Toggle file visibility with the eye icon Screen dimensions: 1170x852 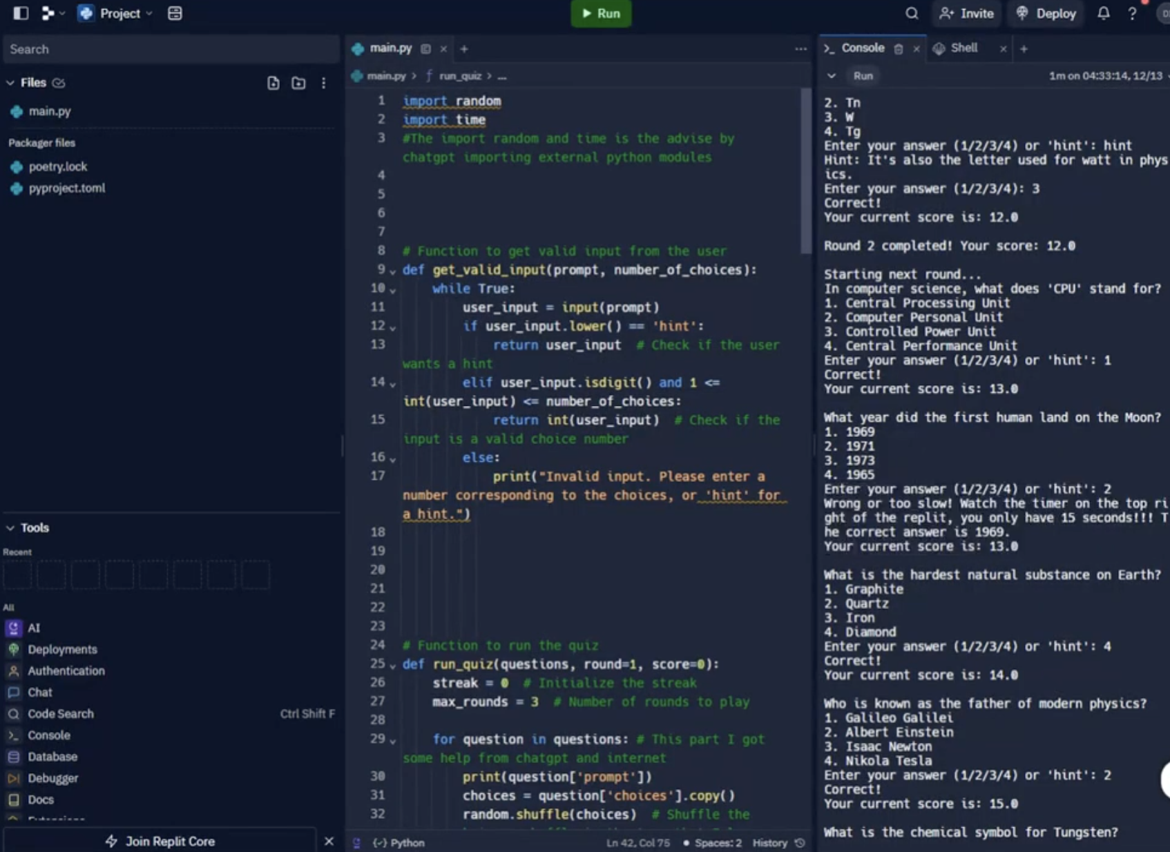pos(59,82)
